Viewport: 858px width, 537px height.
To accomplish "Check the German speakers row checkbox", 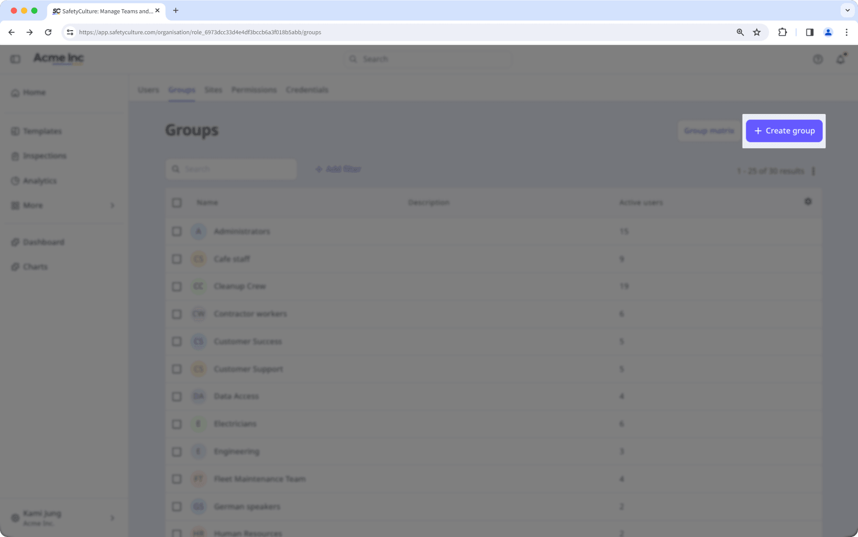I will coord(177,507).
